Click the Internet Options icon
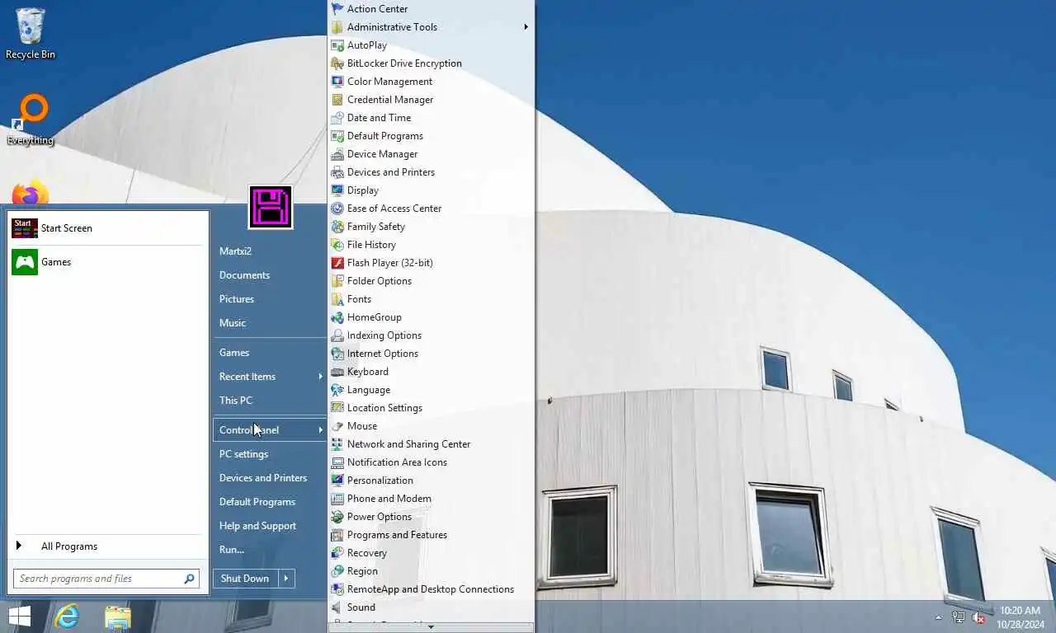Image resolution: width=1056 pixels, height=633 pixels. click(x=337, y=353)
